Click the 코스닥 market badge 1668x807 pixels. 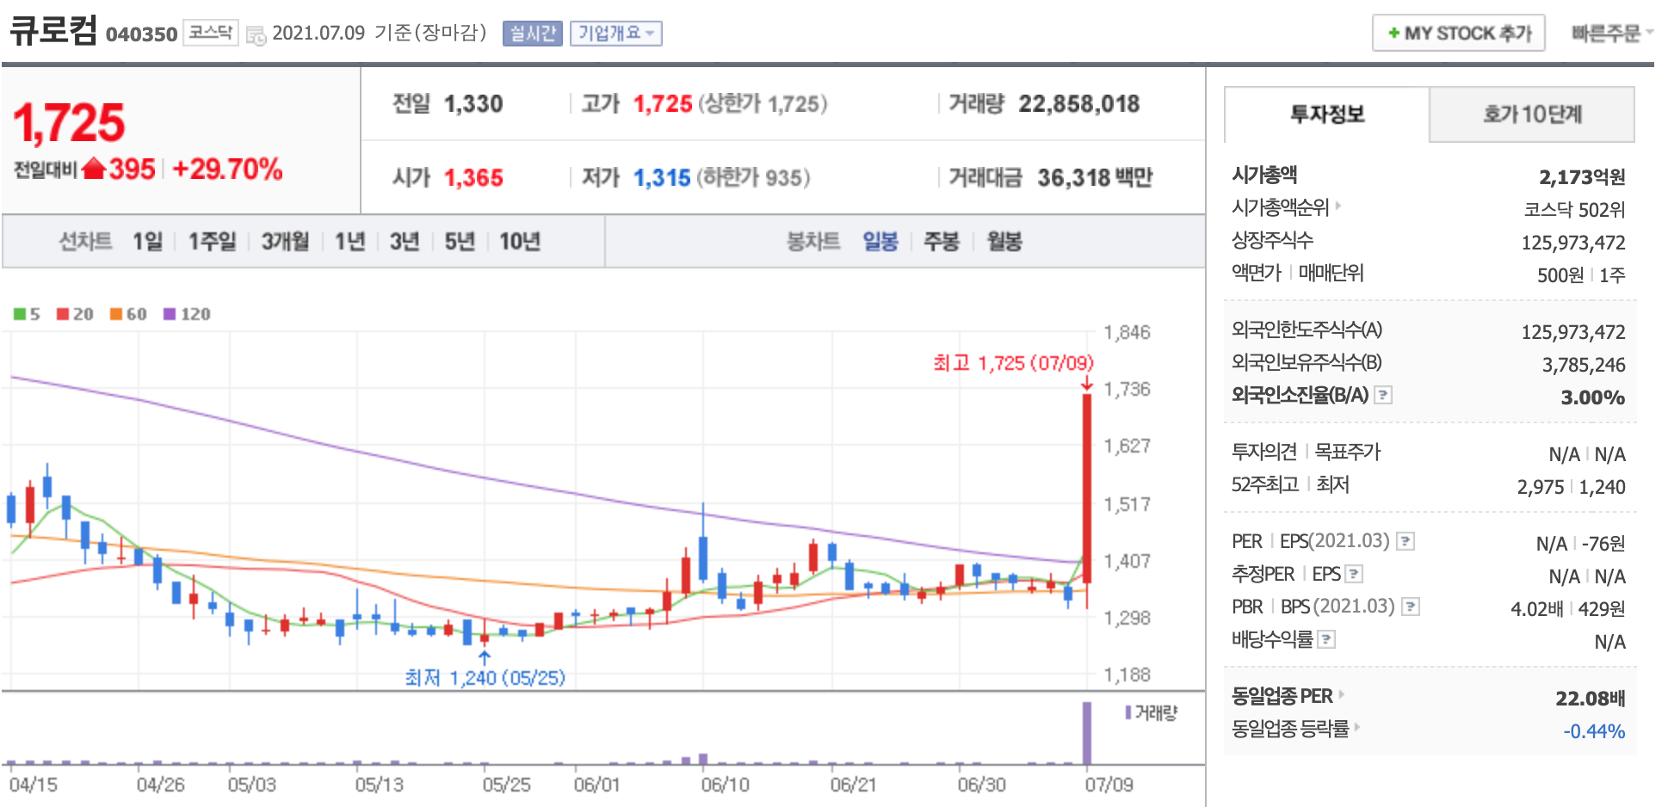(211, 33)
